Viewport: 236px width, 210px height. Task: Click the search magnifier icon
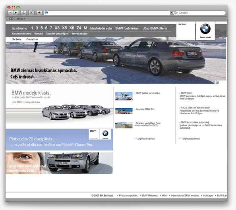click(176, 13)
